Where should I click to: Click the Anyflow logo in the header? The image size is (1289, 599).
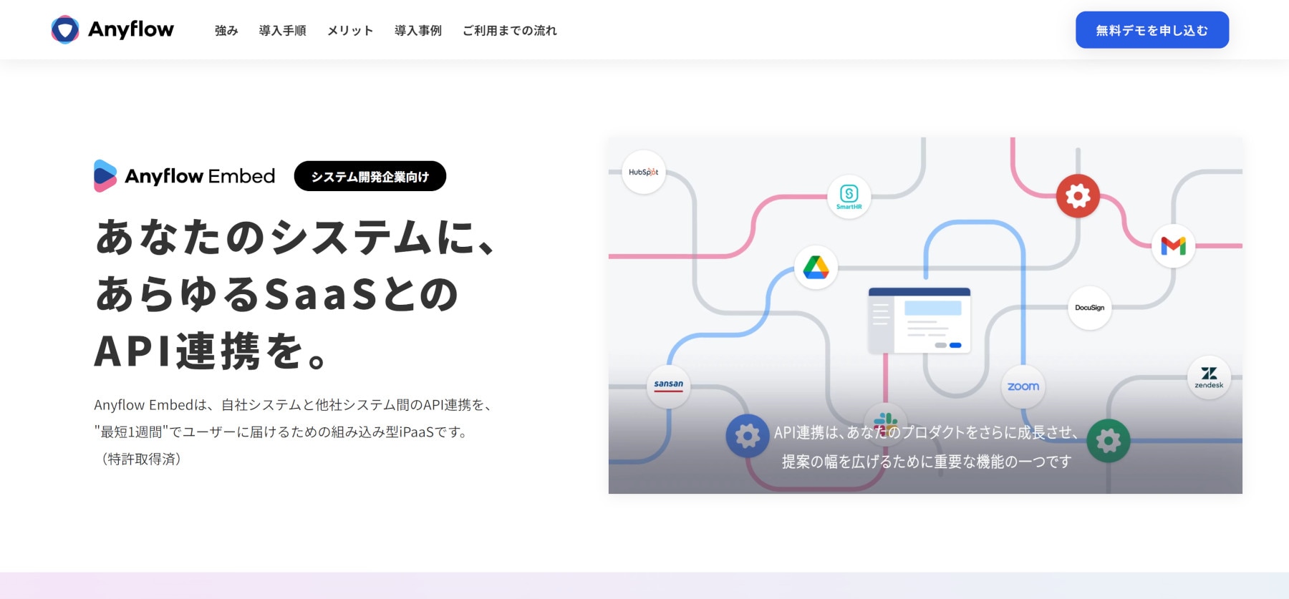[x=112, y=29]
